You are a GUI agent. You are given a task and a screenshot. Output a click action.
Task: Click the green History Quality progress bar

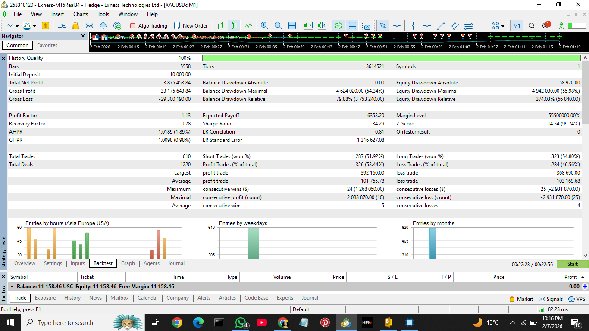tap(391, 58)
